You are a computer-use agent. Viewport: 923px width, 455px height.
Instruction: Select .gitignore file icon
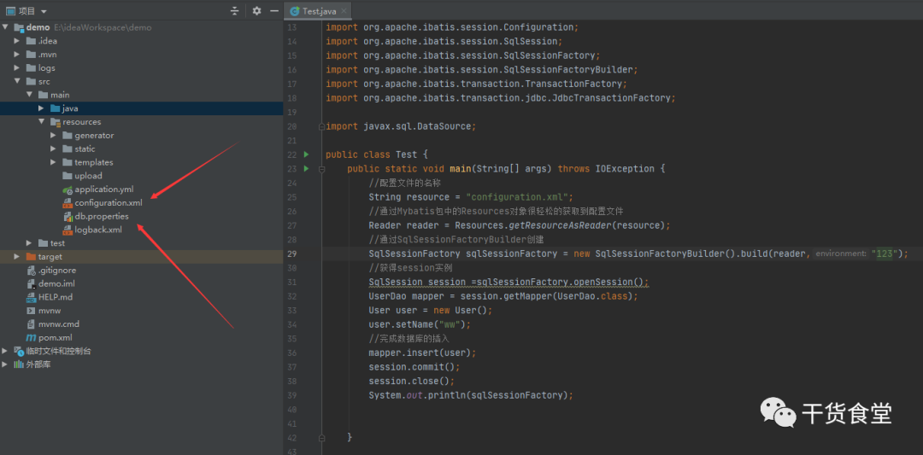[x=32, y=271]
